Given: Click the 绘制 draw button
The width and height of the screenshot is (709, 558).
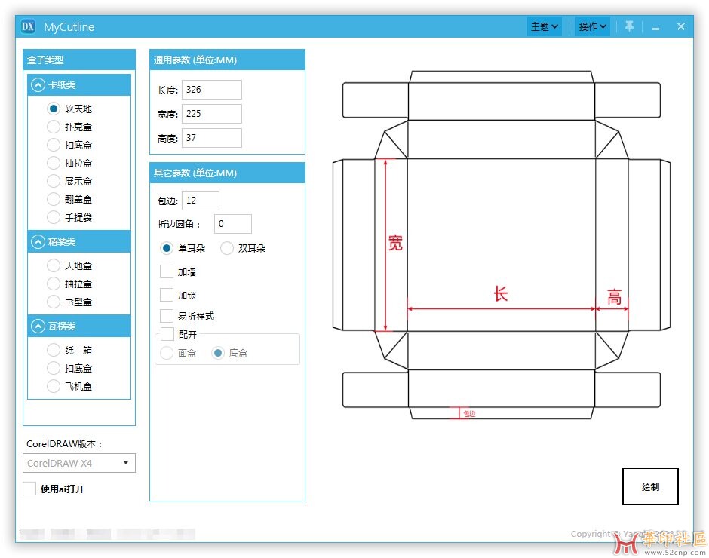Looking at the screenshot, I should 650,486.
